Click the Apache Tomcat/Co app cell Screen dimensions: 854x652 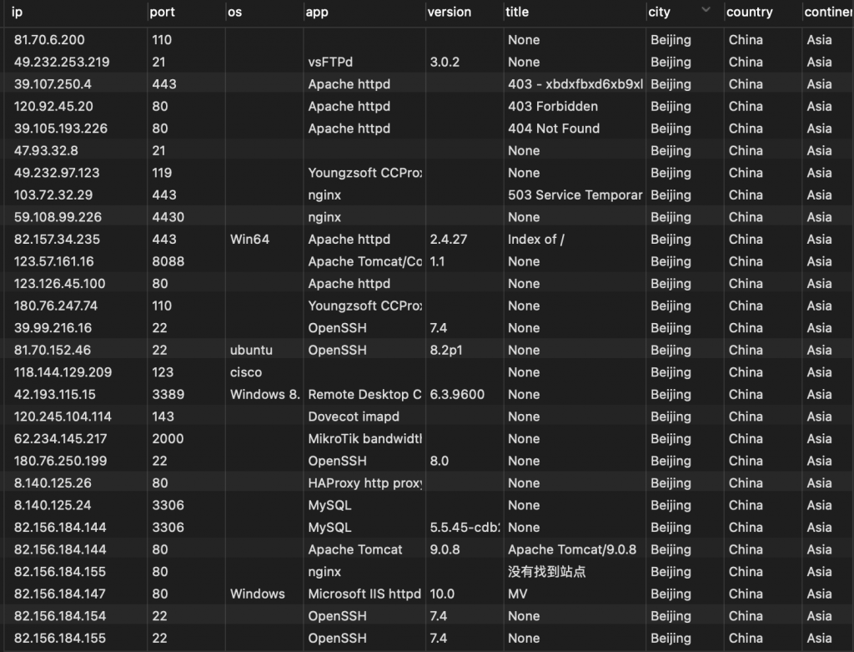click(365, 261)
